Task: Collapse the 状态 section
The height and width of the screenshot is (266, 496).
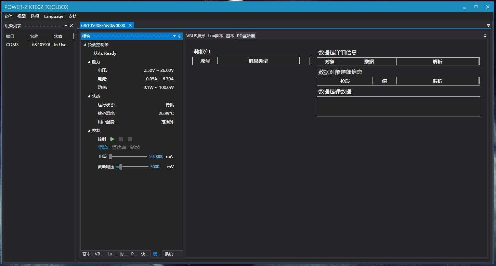Action: pyautogui.click(x=89, y=96)
